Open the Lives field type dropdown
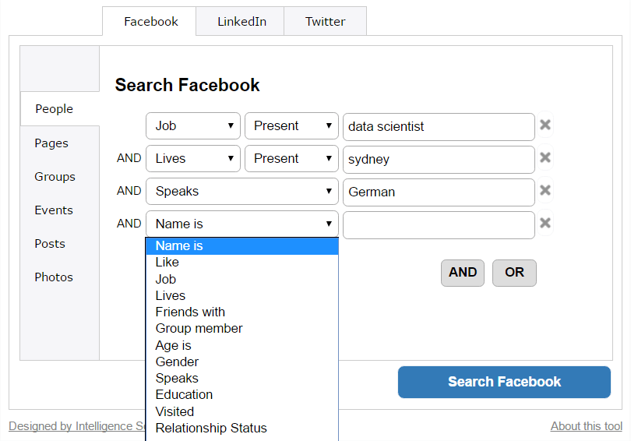Image resolution: width=631 pixels, height=441 pixels. tap(193, 158)
